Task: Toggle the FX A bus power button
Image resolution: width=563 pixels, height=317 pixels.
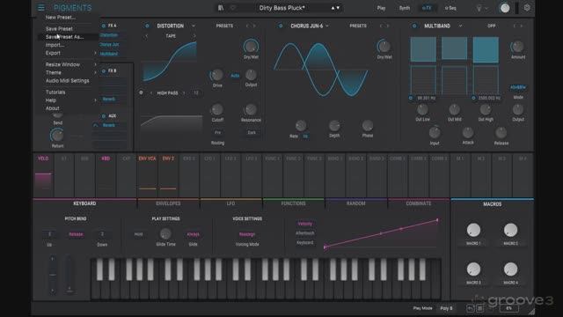Action: [x=104, y=26]
